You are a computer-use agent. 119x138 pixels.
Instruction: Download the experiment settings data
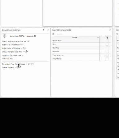(x=43, y=30)
